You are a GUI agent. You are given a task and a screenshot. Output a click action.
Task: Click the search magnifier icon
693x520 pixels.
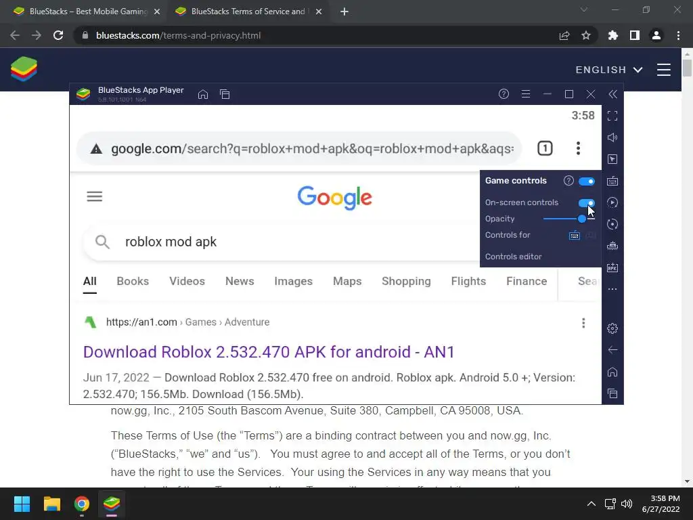click(102, 242)
